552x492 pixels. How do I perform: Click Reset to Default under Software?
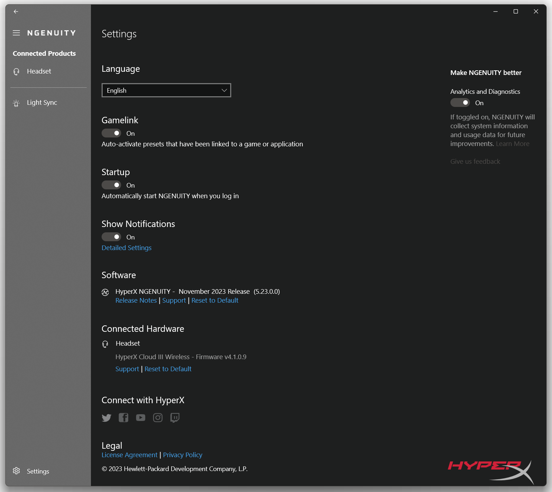pyautogui.click(x=215, y=300)
